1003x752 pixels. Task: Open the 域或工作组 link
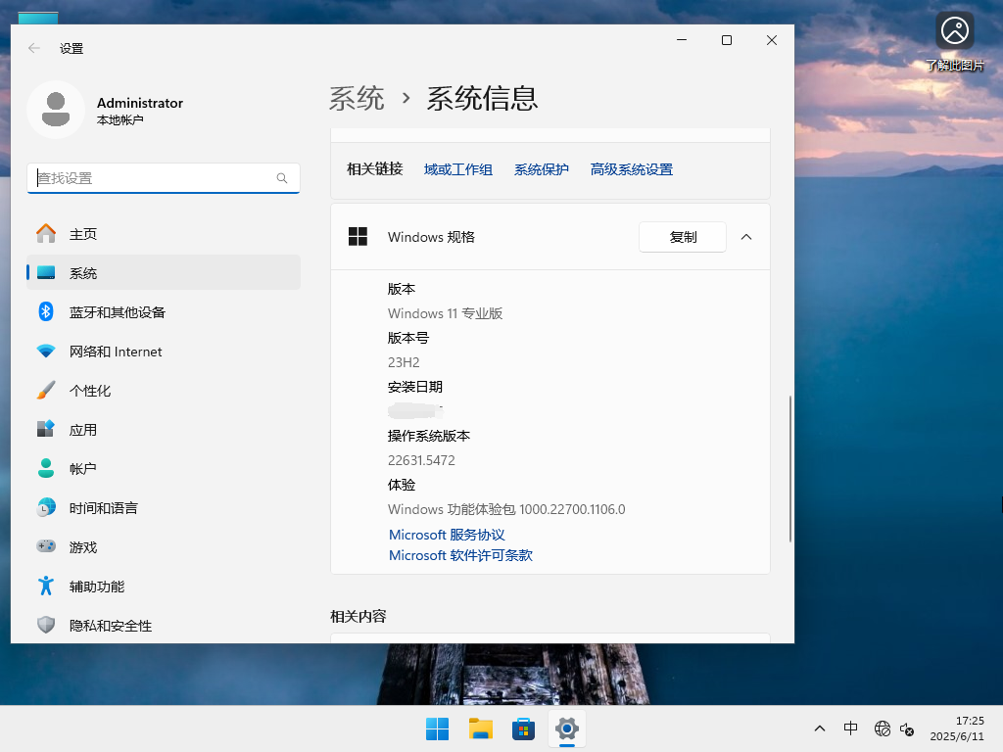click(x=458, y=169)
